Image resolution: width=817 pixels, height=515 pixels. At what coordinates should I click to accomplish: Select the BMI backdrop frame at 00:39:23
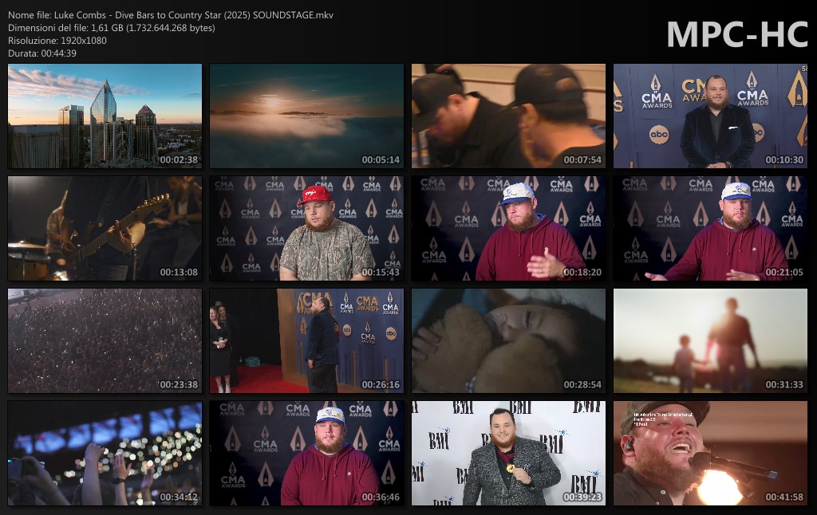pos(508,453)
